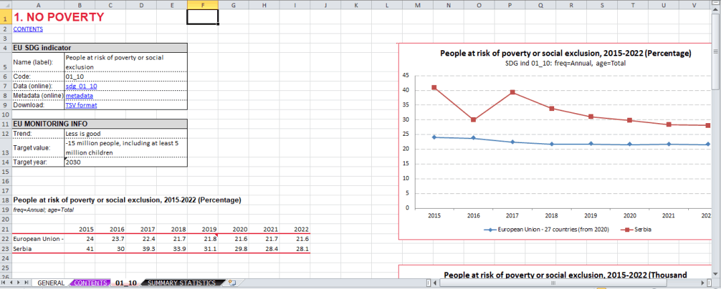Viewport: 721px width, 289px height.
Task: Click the next sheet navigation arrow
Action: pos(19,283)
